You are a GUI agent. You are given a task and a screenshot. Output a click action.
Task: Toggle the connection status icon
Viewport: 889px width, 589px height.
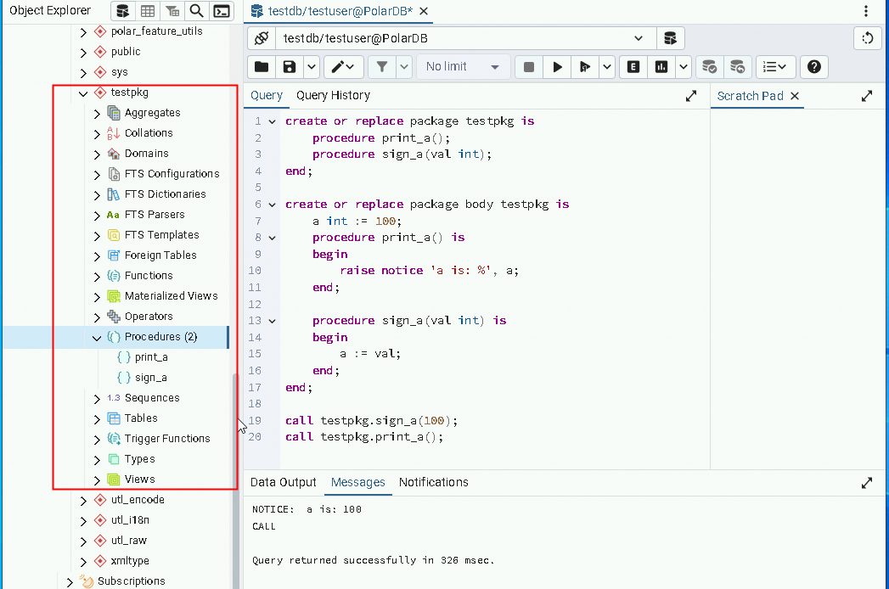(x=262, y=38)
